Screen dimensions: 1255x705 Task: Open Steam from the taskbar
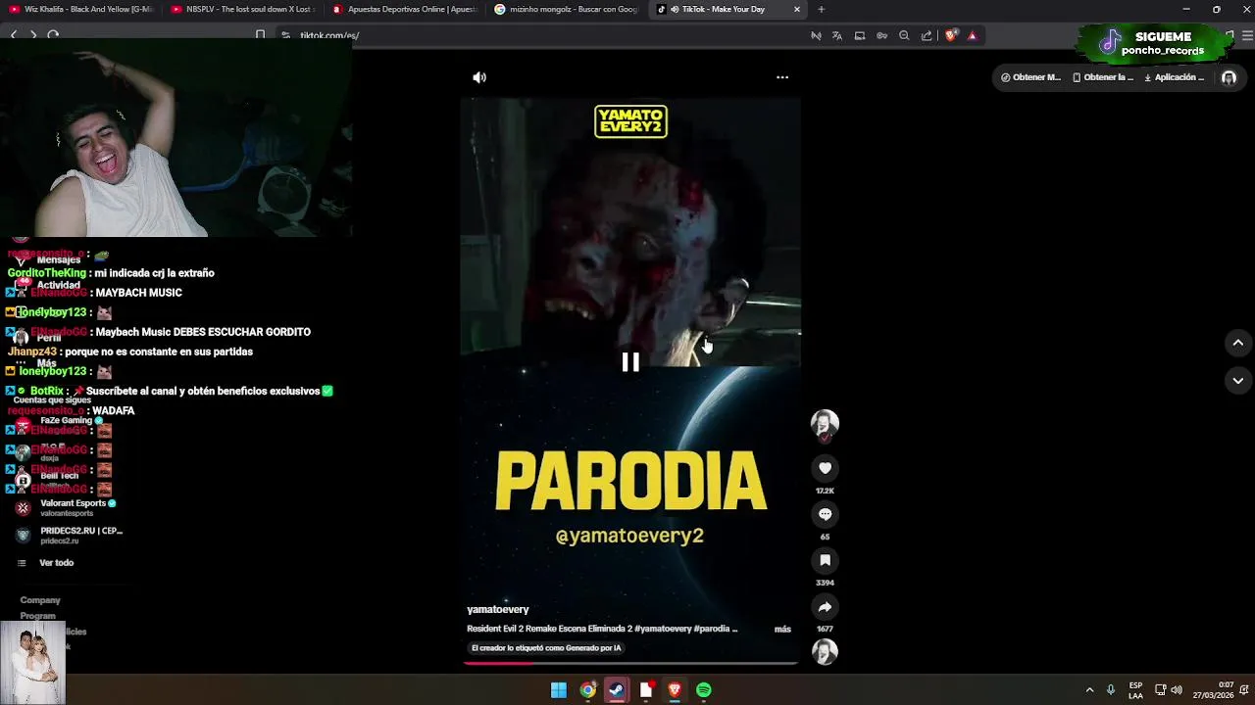click(x=617, y=690)
